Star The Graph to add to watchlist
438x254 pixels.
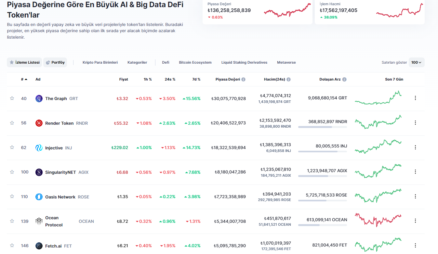[x=12, y=98]
